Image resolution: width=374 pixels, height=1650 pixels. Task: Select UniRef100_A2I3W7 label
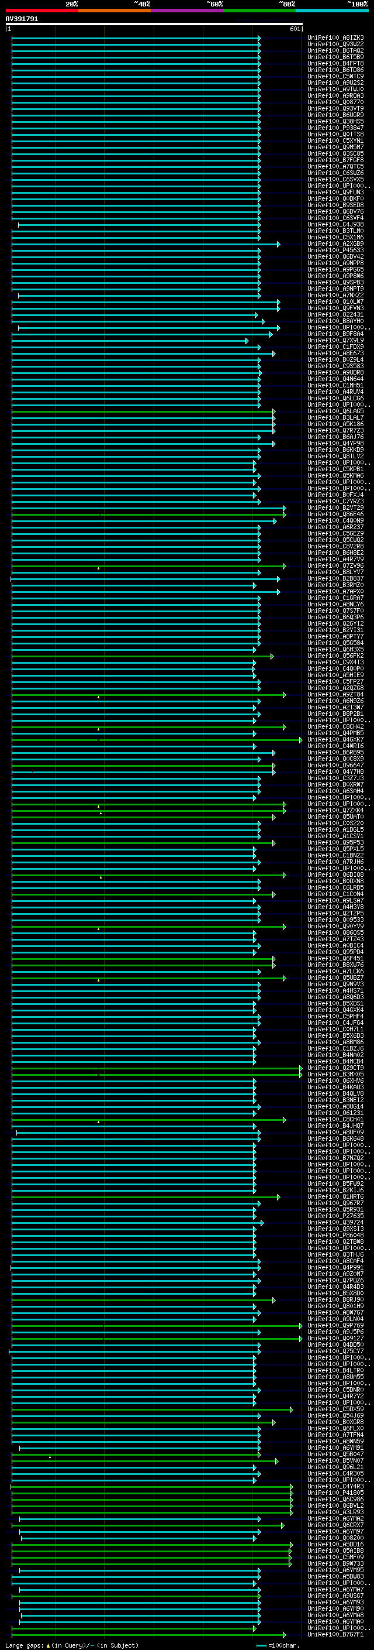pos(335,708)
